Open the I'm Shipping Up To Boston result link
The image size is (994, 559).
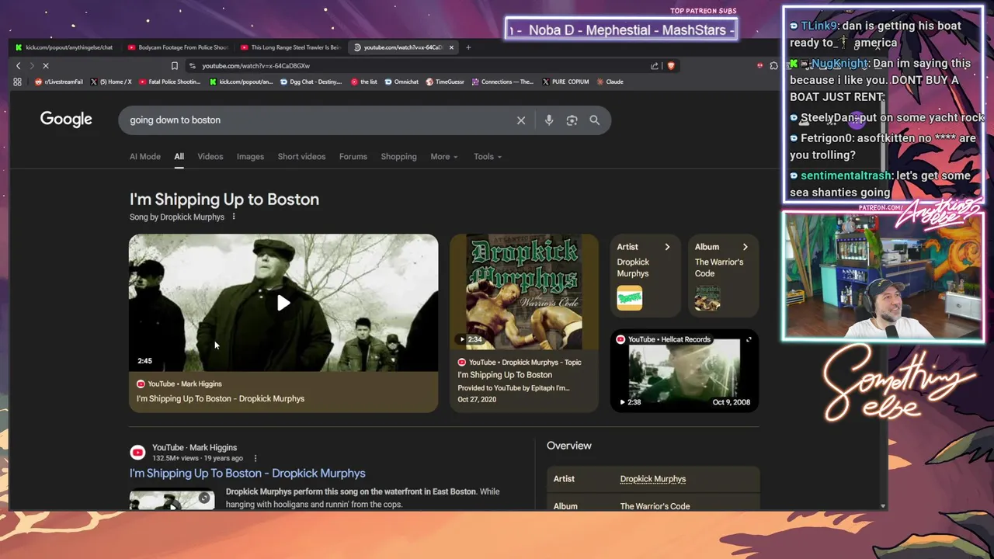click(247, 474)
